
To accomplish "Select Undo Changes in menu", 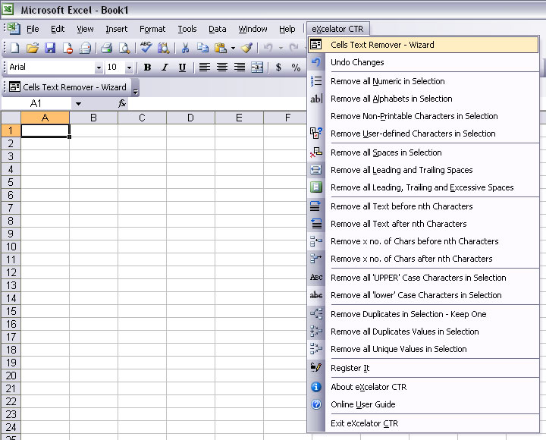I will [423, 62].
